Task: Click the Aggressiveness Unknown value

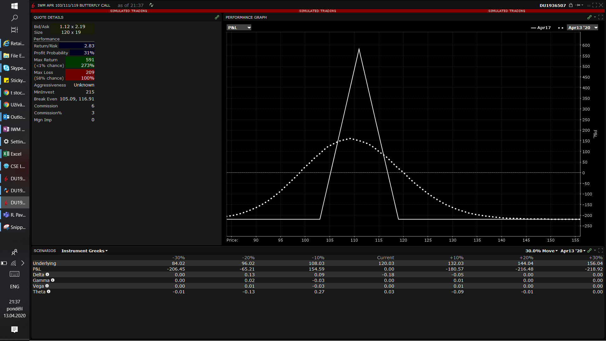Action: coord(84,85)
